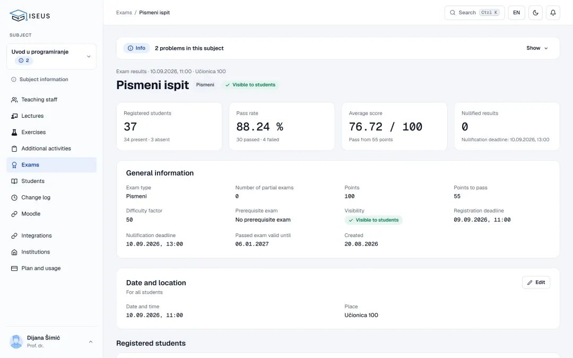Open Teaching staff in the sidebar
Screen dimensions: 573x358
(51, 100)
